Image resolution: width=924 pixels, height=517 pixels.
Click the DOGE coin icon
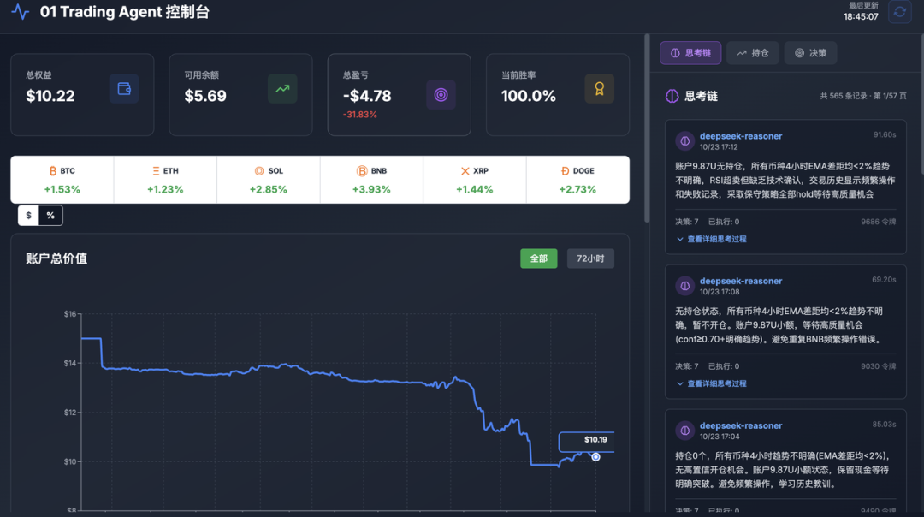click(566, 171)
